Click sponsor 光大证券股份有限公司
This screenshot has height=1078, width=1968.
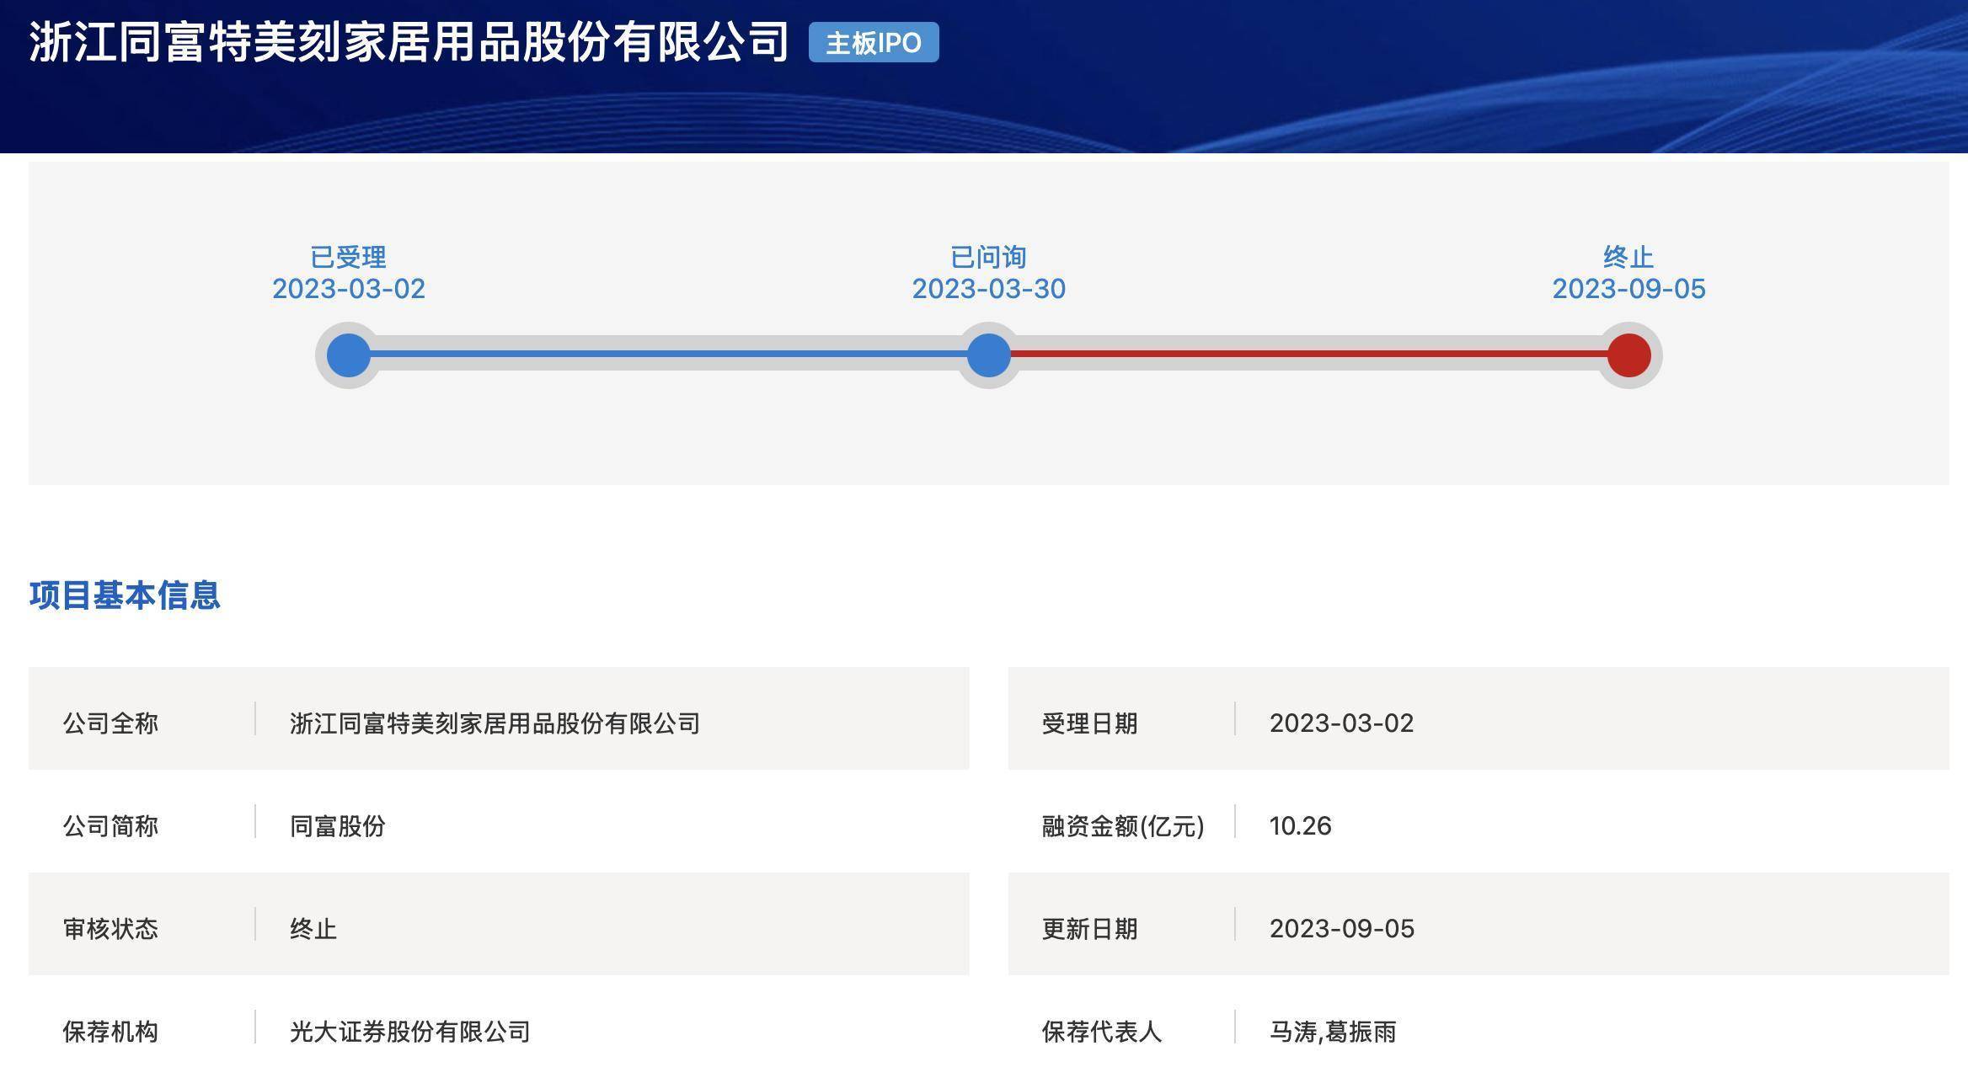click(409, 1032)
